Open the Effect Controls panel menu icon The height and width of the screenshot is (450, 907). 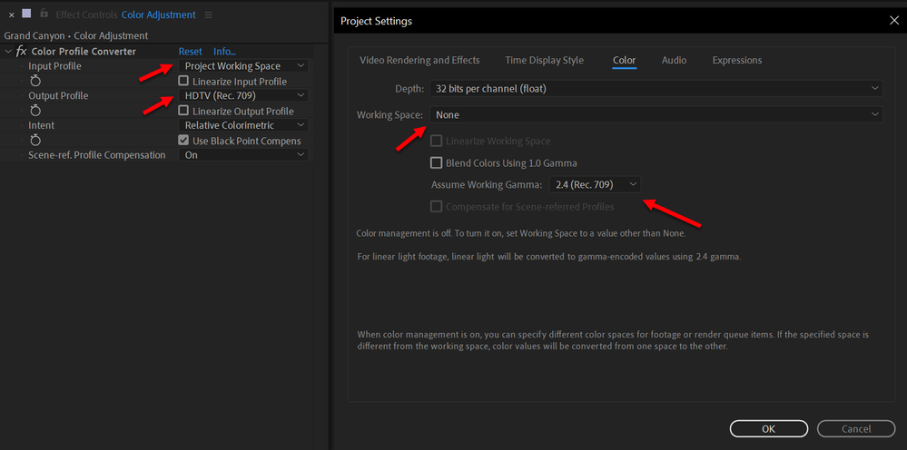pos(209,15)
